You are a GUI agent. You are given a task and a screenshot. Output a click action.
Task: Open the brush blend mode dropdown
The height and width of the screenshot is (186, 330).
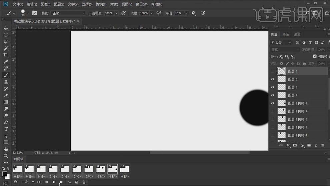[68, 13]
